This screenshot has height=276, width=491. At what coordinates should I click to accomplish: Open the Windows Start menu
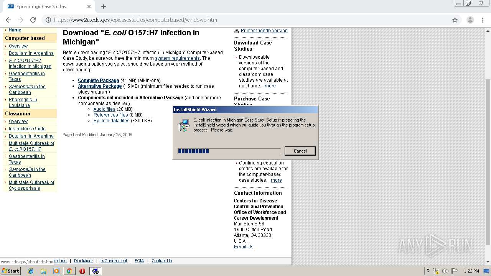coord(10,271)
